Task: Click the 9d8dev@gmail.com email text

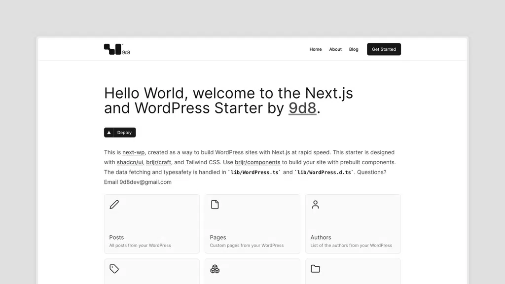Action: pyautogui.click(x=145, y=182)
